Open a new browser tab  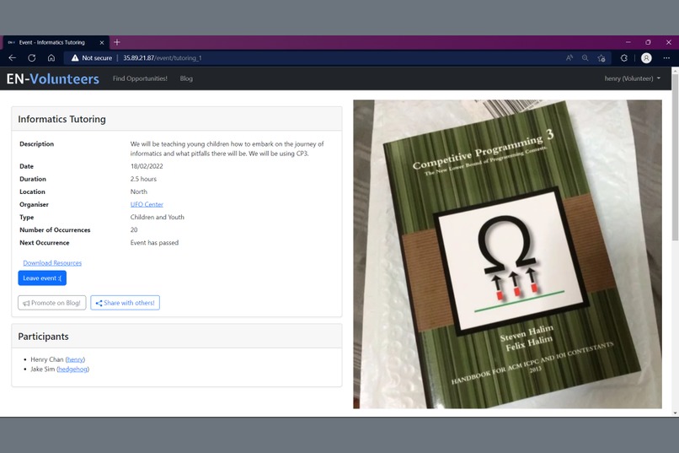pyautogui.click(x=117, y=42)
